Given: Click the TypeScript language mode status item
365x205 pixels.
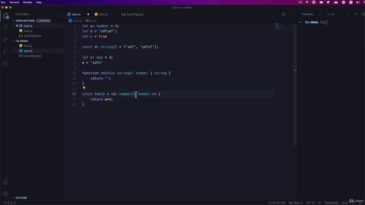Looking at the screenshot, I should pos(331,203).
